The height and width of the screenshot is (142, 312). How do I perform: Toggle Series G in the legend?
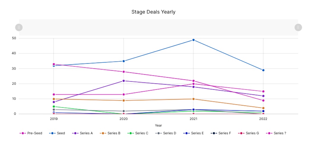[249, 133]
